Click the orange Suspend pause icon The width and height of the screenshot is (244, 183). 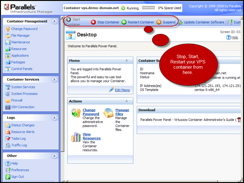(x=159, y=22)
